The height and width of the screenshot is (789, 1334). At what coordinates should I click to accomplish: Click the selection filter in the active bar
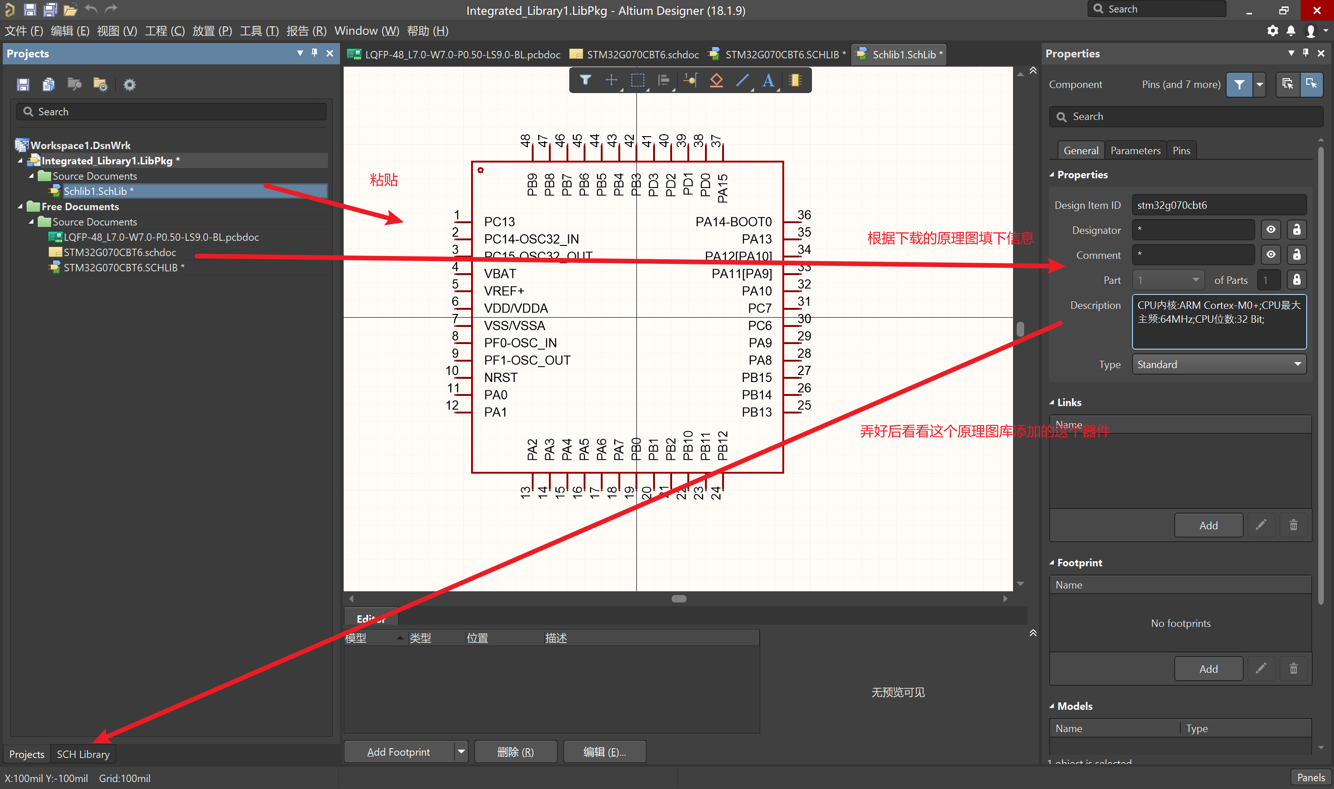tap(585, 80)
